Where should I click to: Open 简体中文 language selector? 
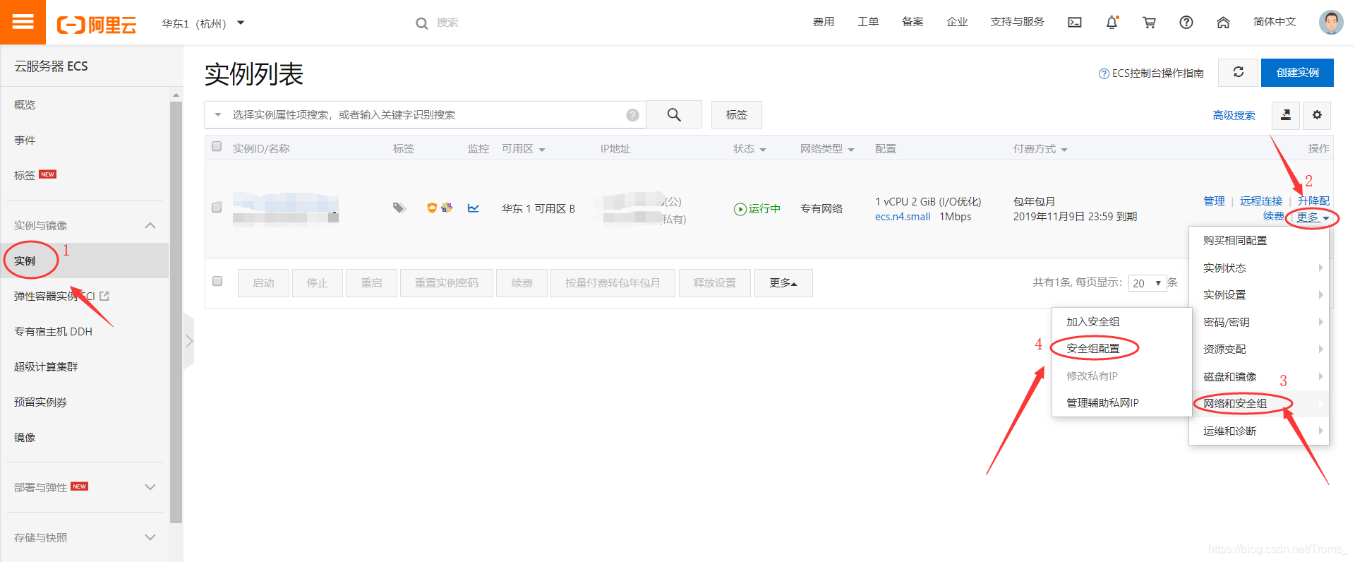pyautogui.click(x=1275, y=22)
